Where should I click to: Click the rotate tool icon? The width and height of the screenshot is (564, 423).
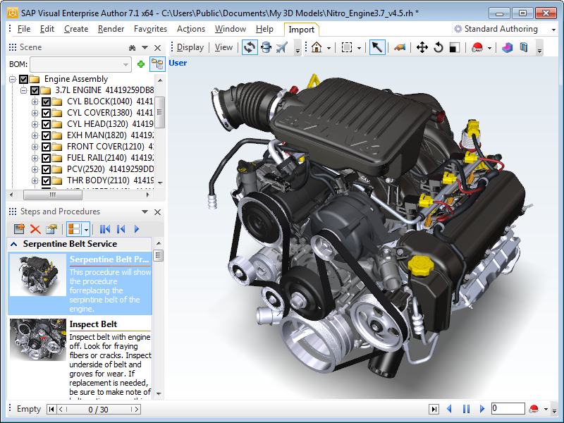438,47
